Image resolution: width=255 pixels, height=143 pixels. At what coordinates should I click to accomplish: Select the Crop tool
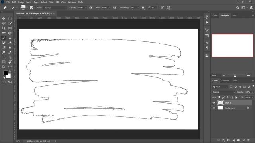tap(4, 28)
